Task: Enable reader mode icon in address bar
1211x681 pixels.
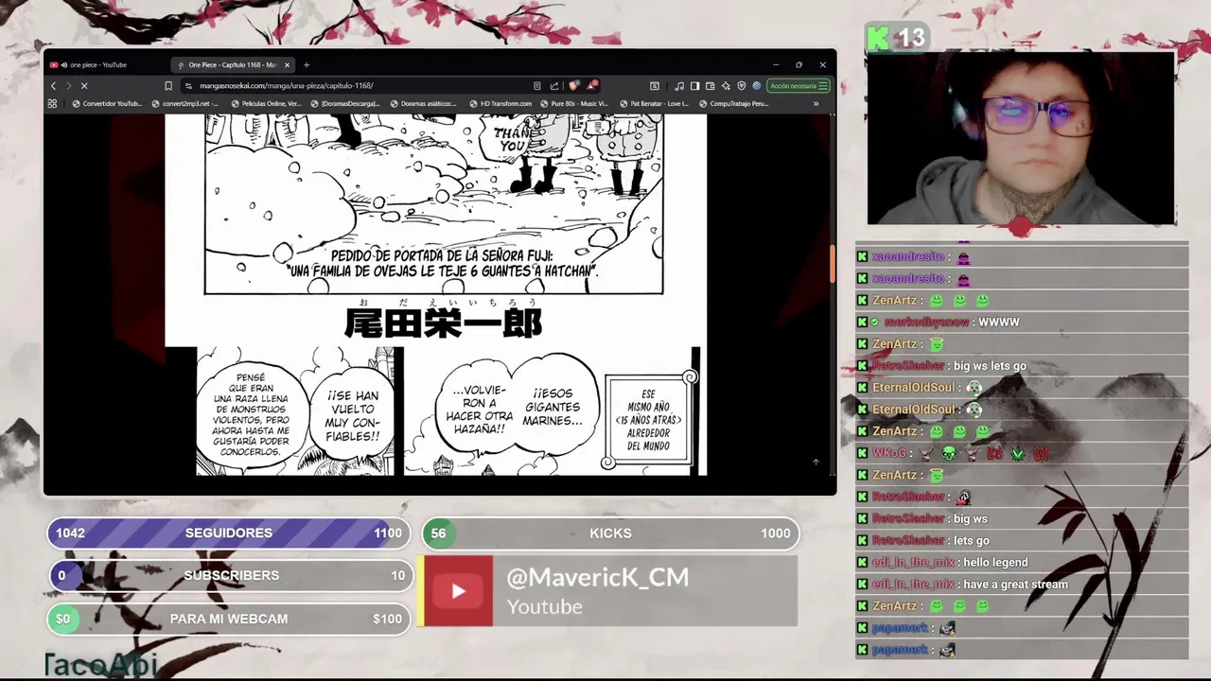Action: pos(537,86)
